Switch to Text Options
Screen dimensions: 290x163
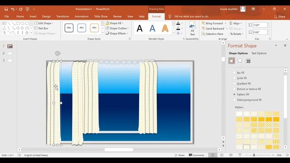pos(259,53)
